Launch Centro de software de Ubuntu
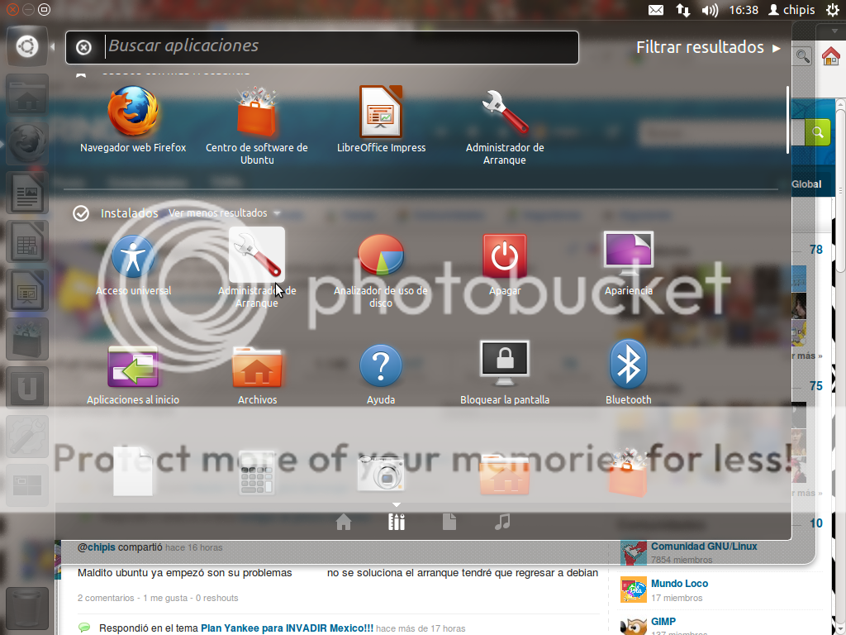846x635 pixels. click(257, 126)
